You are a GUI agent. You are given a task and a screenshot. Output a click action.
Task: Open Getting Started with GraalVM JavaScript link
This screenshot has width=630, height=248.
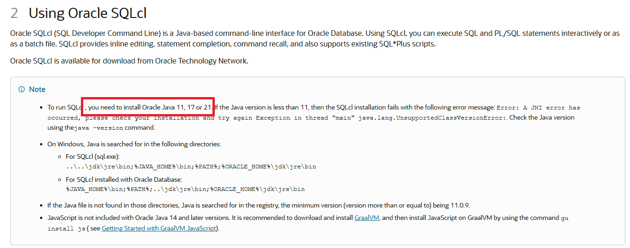pyautogui.click(x=159, y=228)
